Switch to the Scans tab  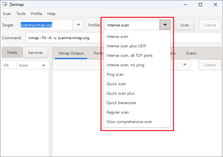click(191, 53)
